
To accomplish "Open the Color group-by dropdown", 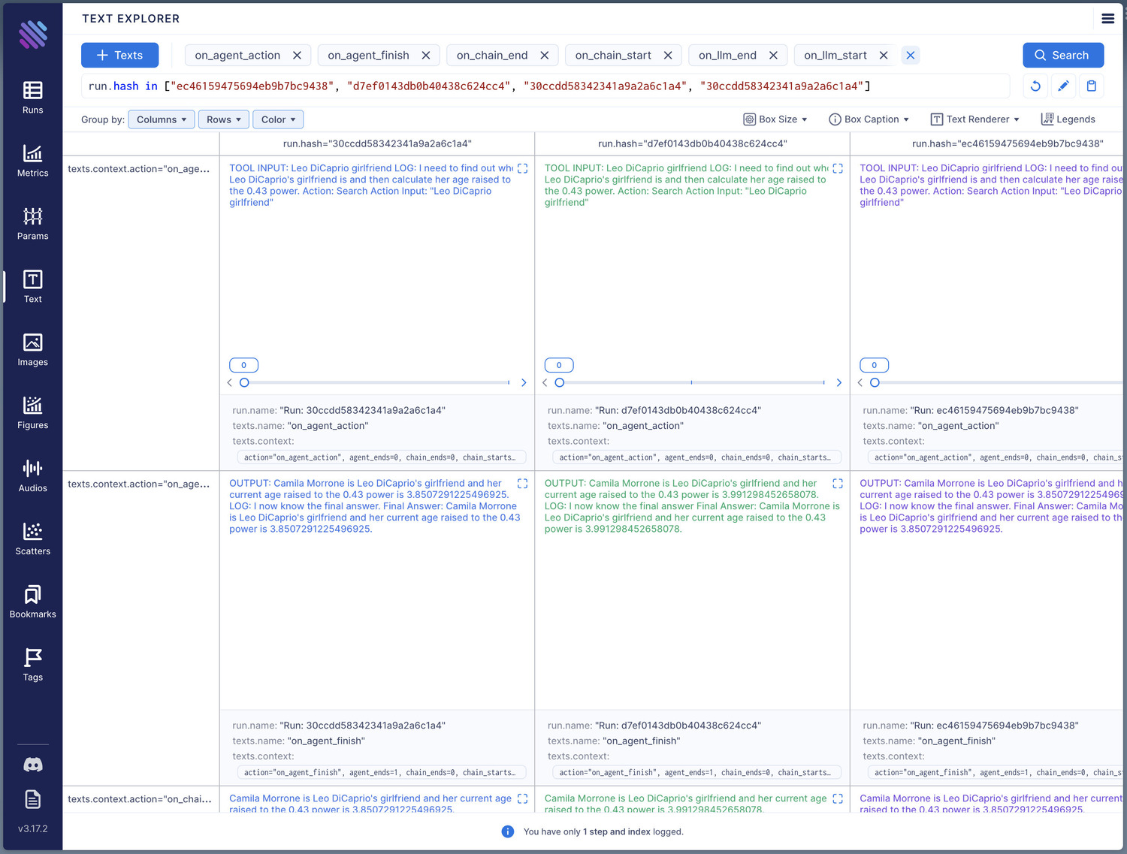I will coord(278,119).
